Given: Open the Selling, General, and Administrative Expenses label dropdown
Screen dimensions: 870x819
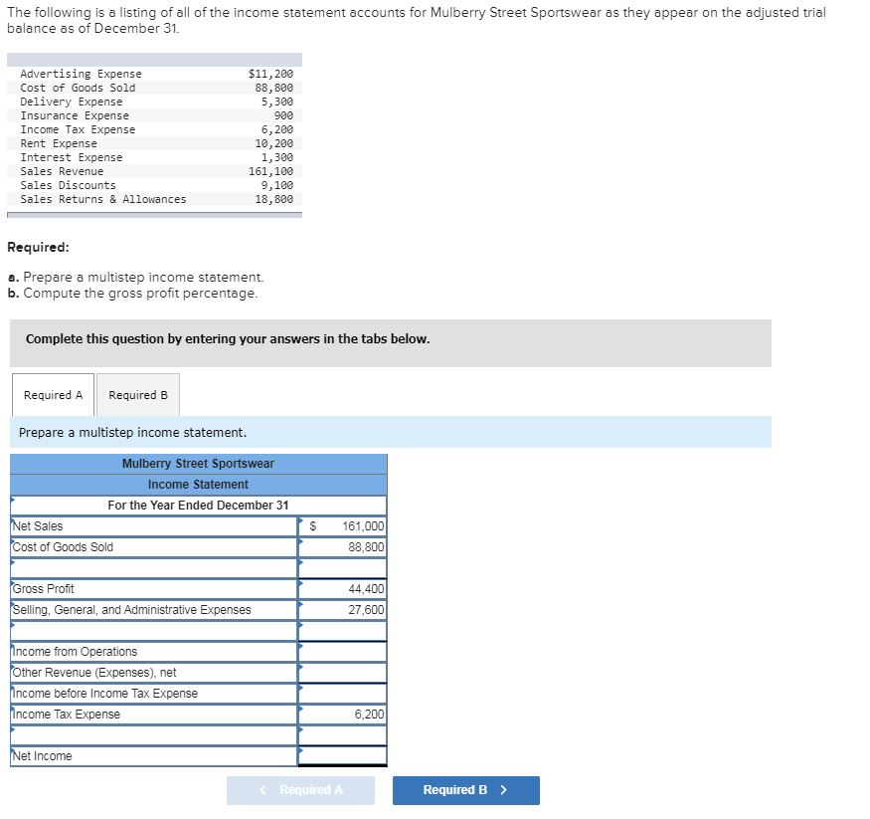Looking at the screenshot, I should coord(154,610).
